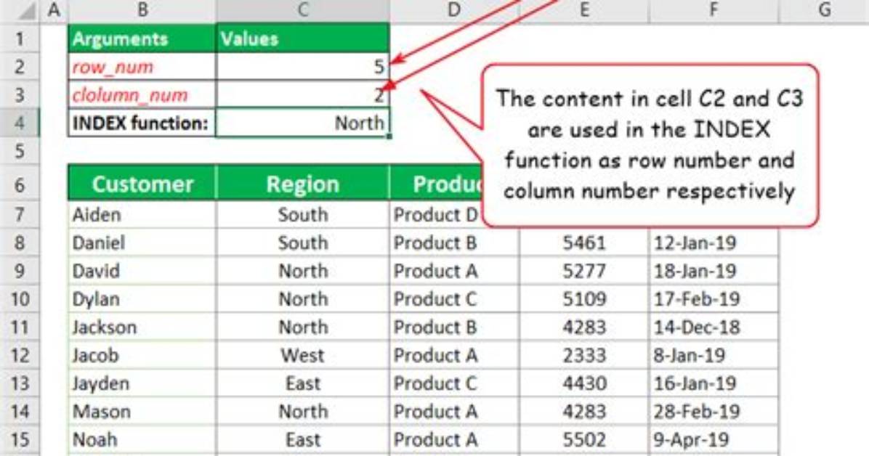Select the Noah customer cell

coord(142,440)
